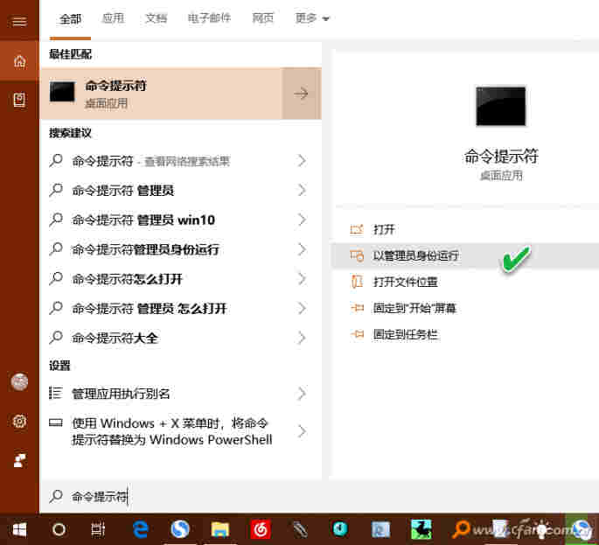Select the Home icon in the sidebar
Image resolution: width=599 pixels, height=545 pixels.
coord(19,60)
